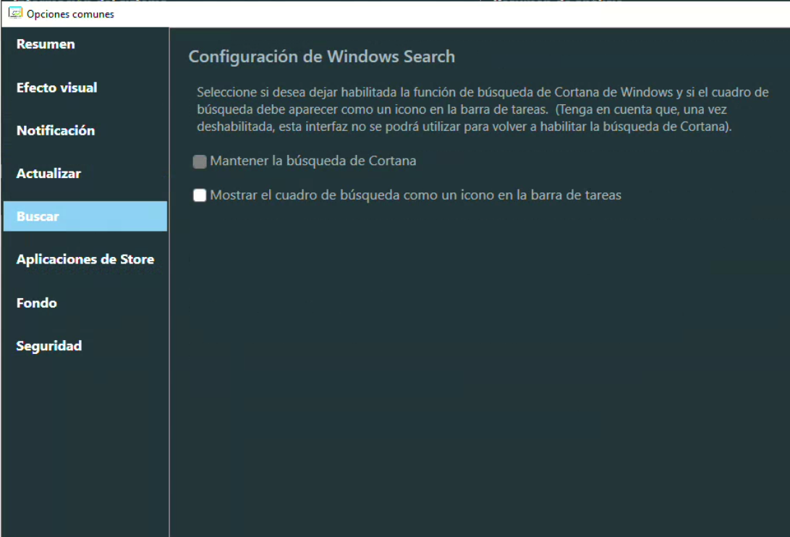Image resolution: width=790 pixels, height=537 pixels.
Task: Click the 'Mostrar el cuadro de búsqueda' label text
Action: (x=415, y=195)
